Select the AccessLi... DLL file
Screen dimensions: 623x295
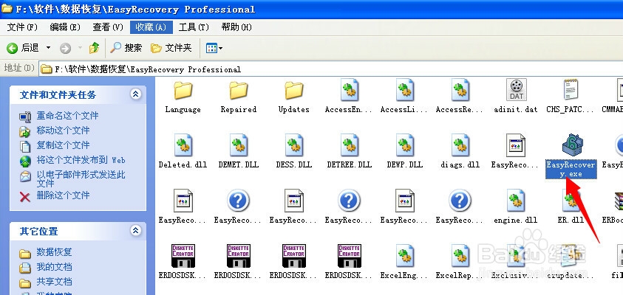click(404, 97)
